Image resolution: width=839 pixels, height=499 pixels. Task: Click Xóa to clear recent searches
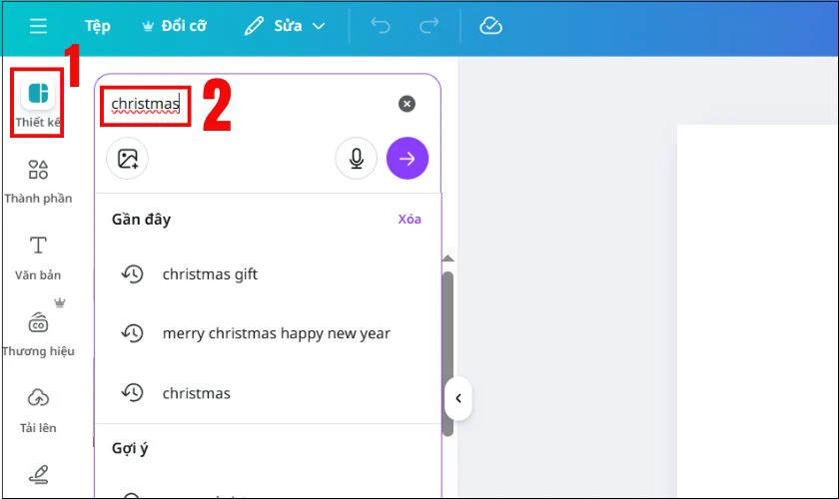(410, 219)
